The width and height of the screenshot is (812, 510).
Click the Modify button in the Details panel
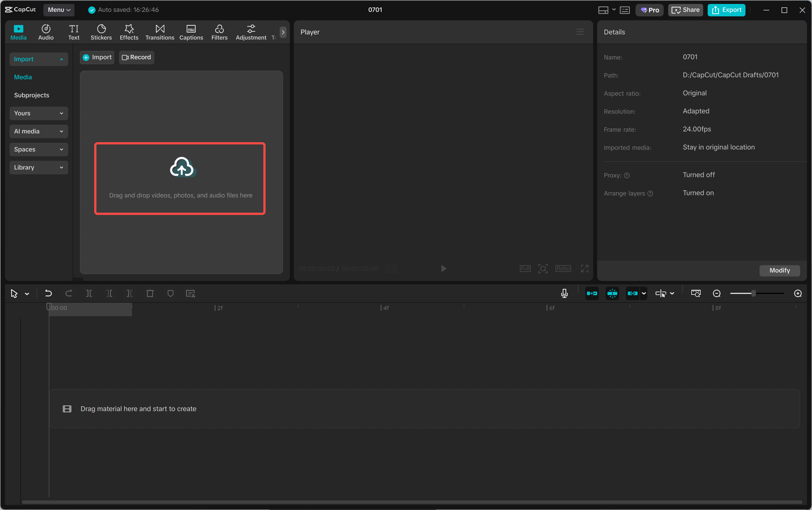(779, 270)
